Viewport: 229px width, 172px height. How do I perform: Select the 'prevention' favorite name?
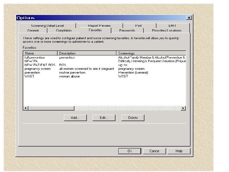pos(32,73)
